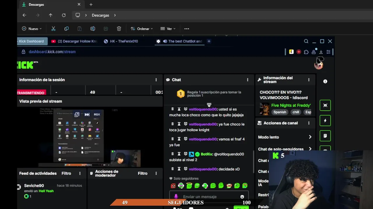The image size is (373, 209).
Task: Open Chat panel three-dot menu
Action: tap(248, 80)
